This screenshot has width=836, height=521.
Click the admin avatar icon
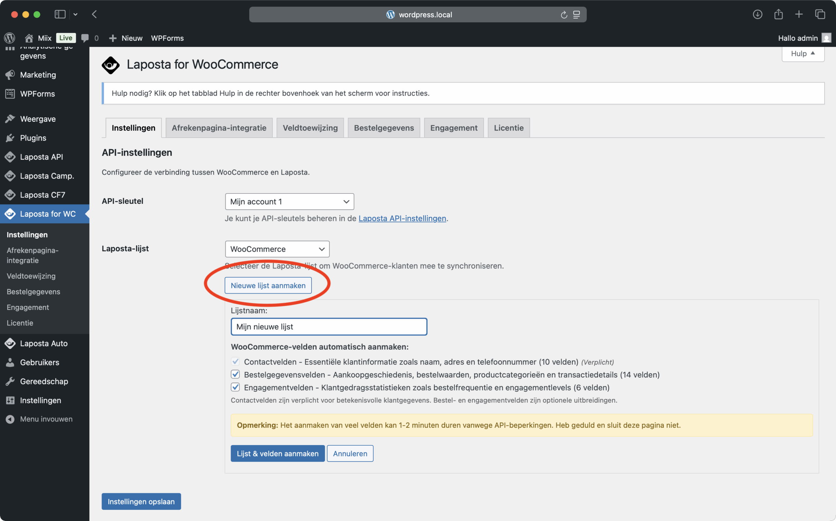826,38
